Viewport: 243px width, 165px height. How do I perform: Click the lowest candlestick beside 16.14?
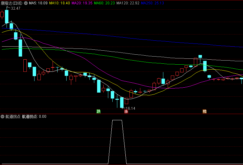click(x=122, y=103)
